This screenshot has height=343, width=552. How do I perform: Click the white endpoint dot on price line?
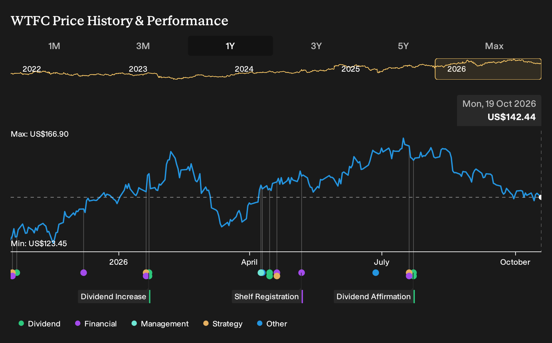(540, 197)
